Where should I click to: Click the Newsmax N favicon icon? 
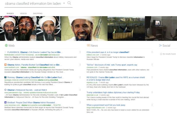point(5,102)
